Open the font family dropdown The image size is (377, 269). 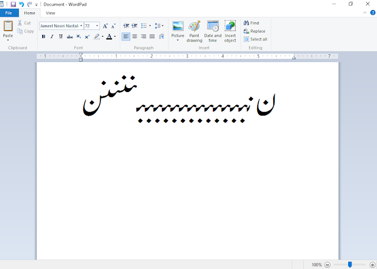81,26
